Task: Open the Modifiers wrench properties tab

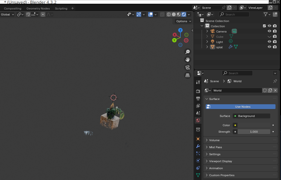Action: click(198, 146)
